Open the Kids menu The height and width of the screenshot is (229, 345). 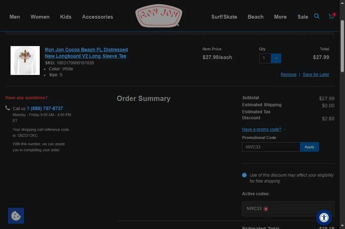coord(66,17)
